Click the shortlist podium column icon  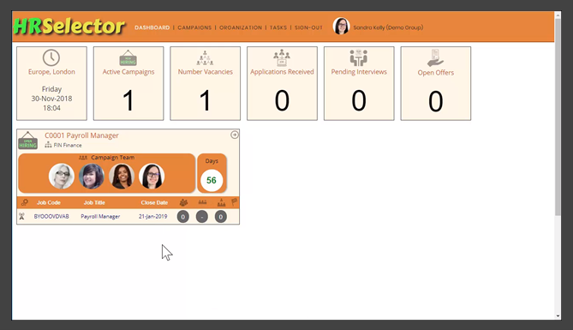tap(222, 202)
